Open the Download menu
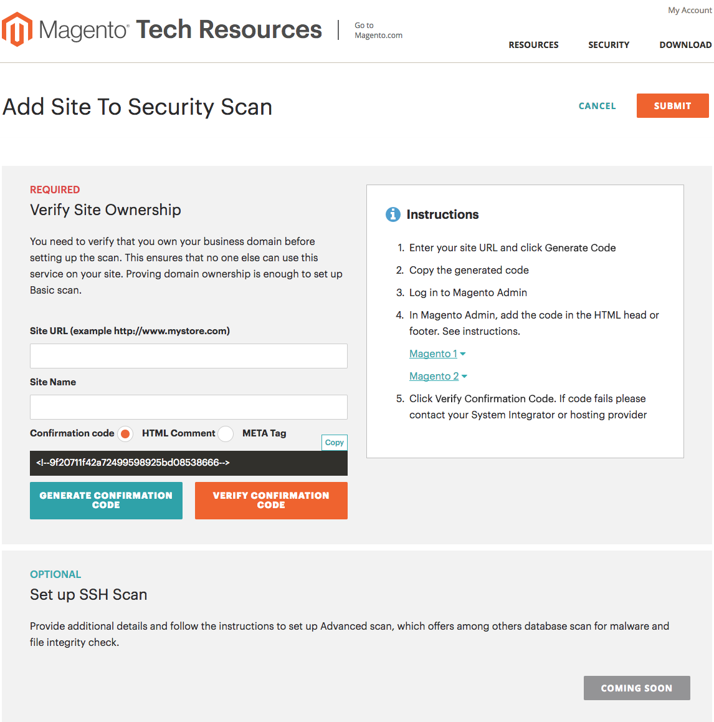This screenshot has height=722, width=714. point(685,45)
